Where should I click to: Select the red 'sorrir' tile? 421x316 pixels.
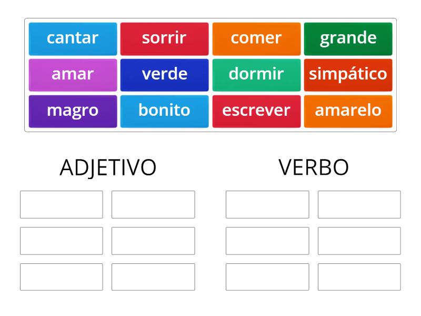coord(164,38)
